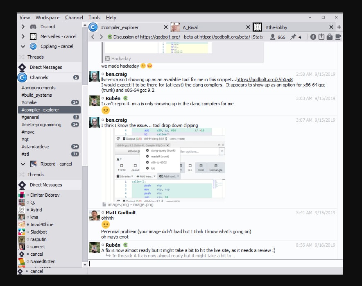Click the upload file icon

pyautogui.click(x=321, y=37)
